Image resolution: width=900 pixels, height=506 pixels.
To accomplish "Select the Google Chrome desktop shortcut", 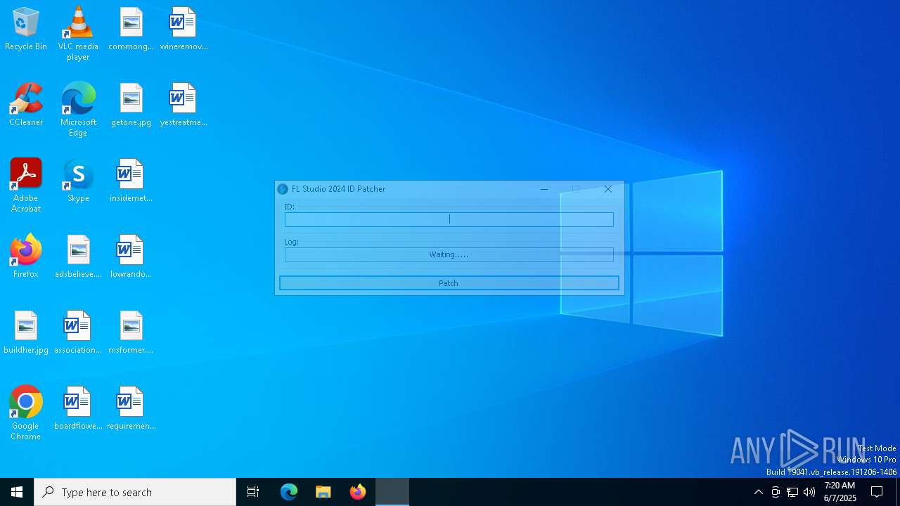I will point(26,413).
